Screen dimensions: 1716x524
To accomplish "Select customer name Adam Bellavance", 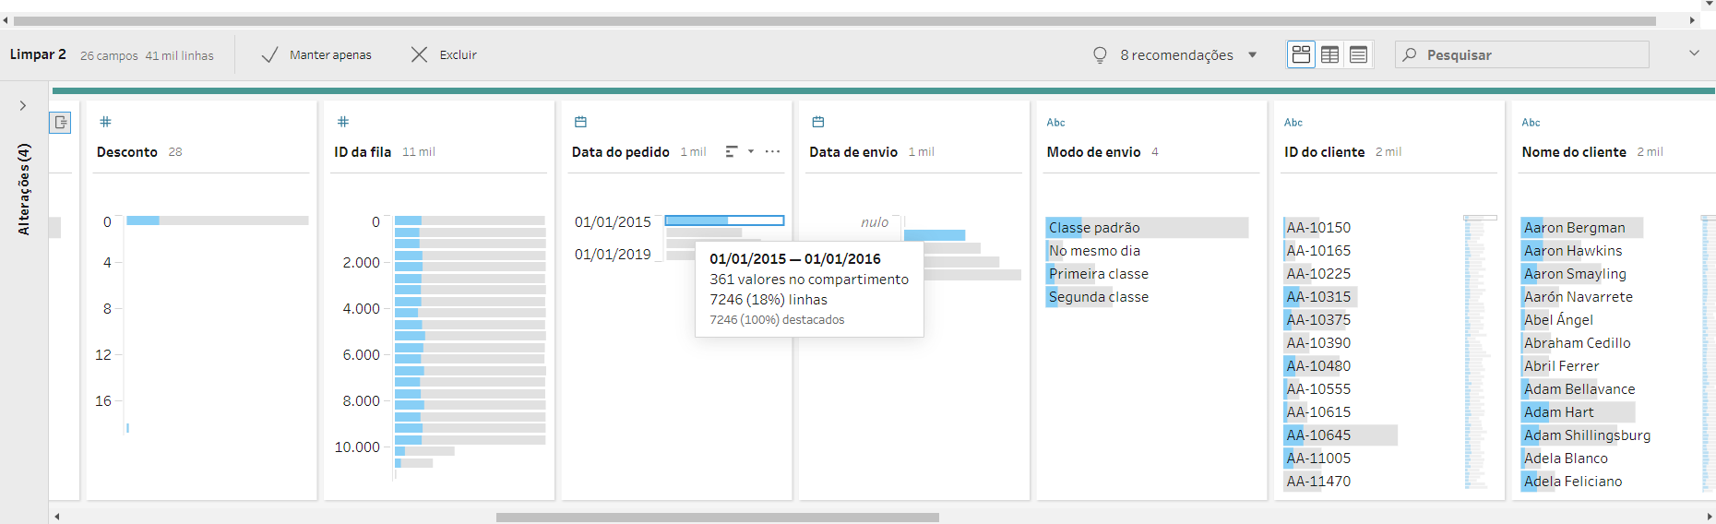I will coord(1579,389).
